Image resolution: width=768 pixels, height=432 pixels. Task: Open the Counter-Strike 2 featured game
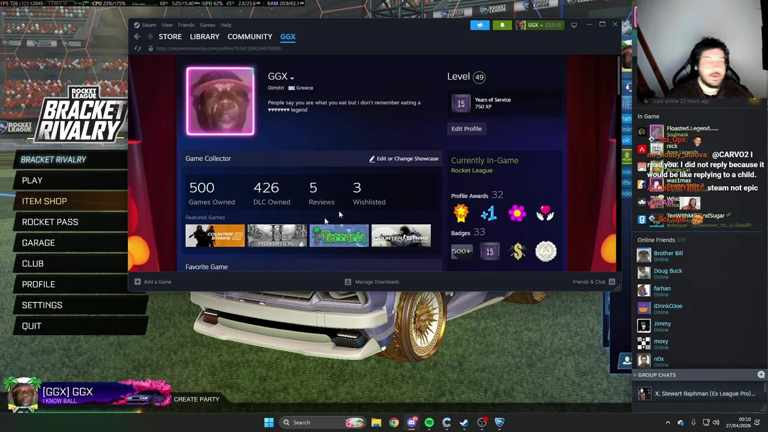215,236
